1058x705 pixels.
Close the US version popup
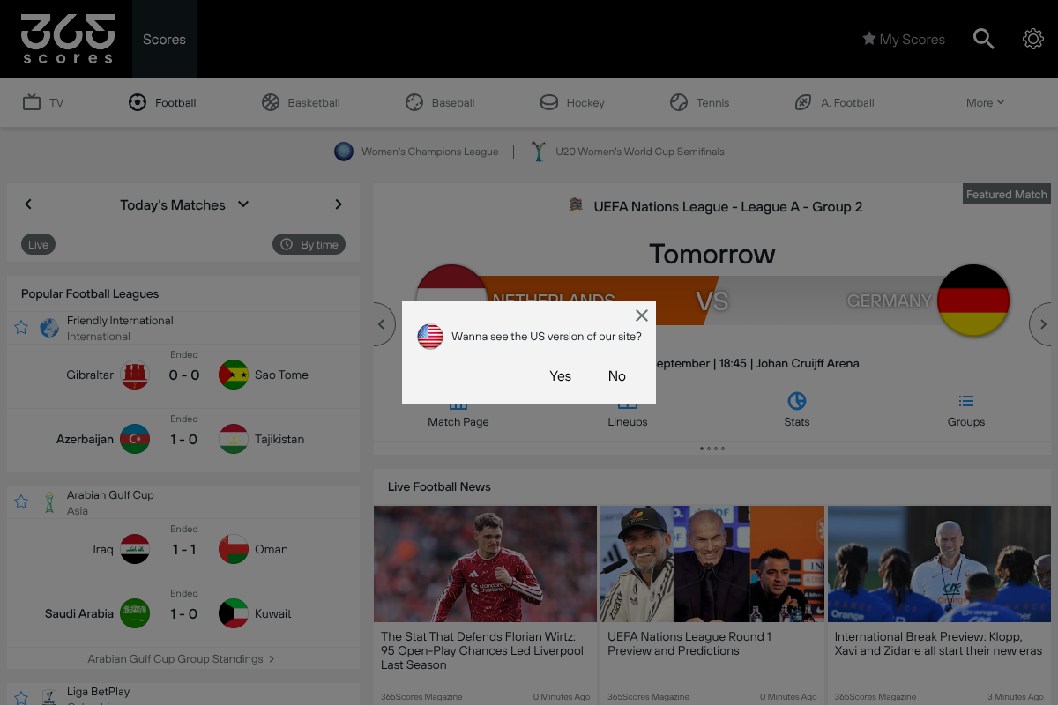(x=642, y=315)
